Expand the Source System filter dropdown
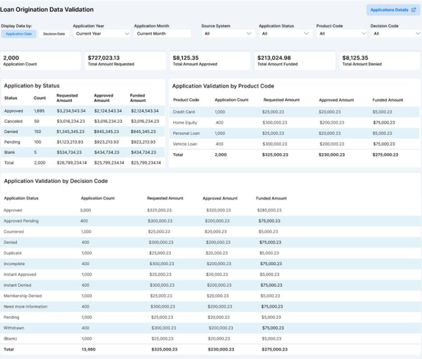The image size is (422, 359). (x=226, y=34)
